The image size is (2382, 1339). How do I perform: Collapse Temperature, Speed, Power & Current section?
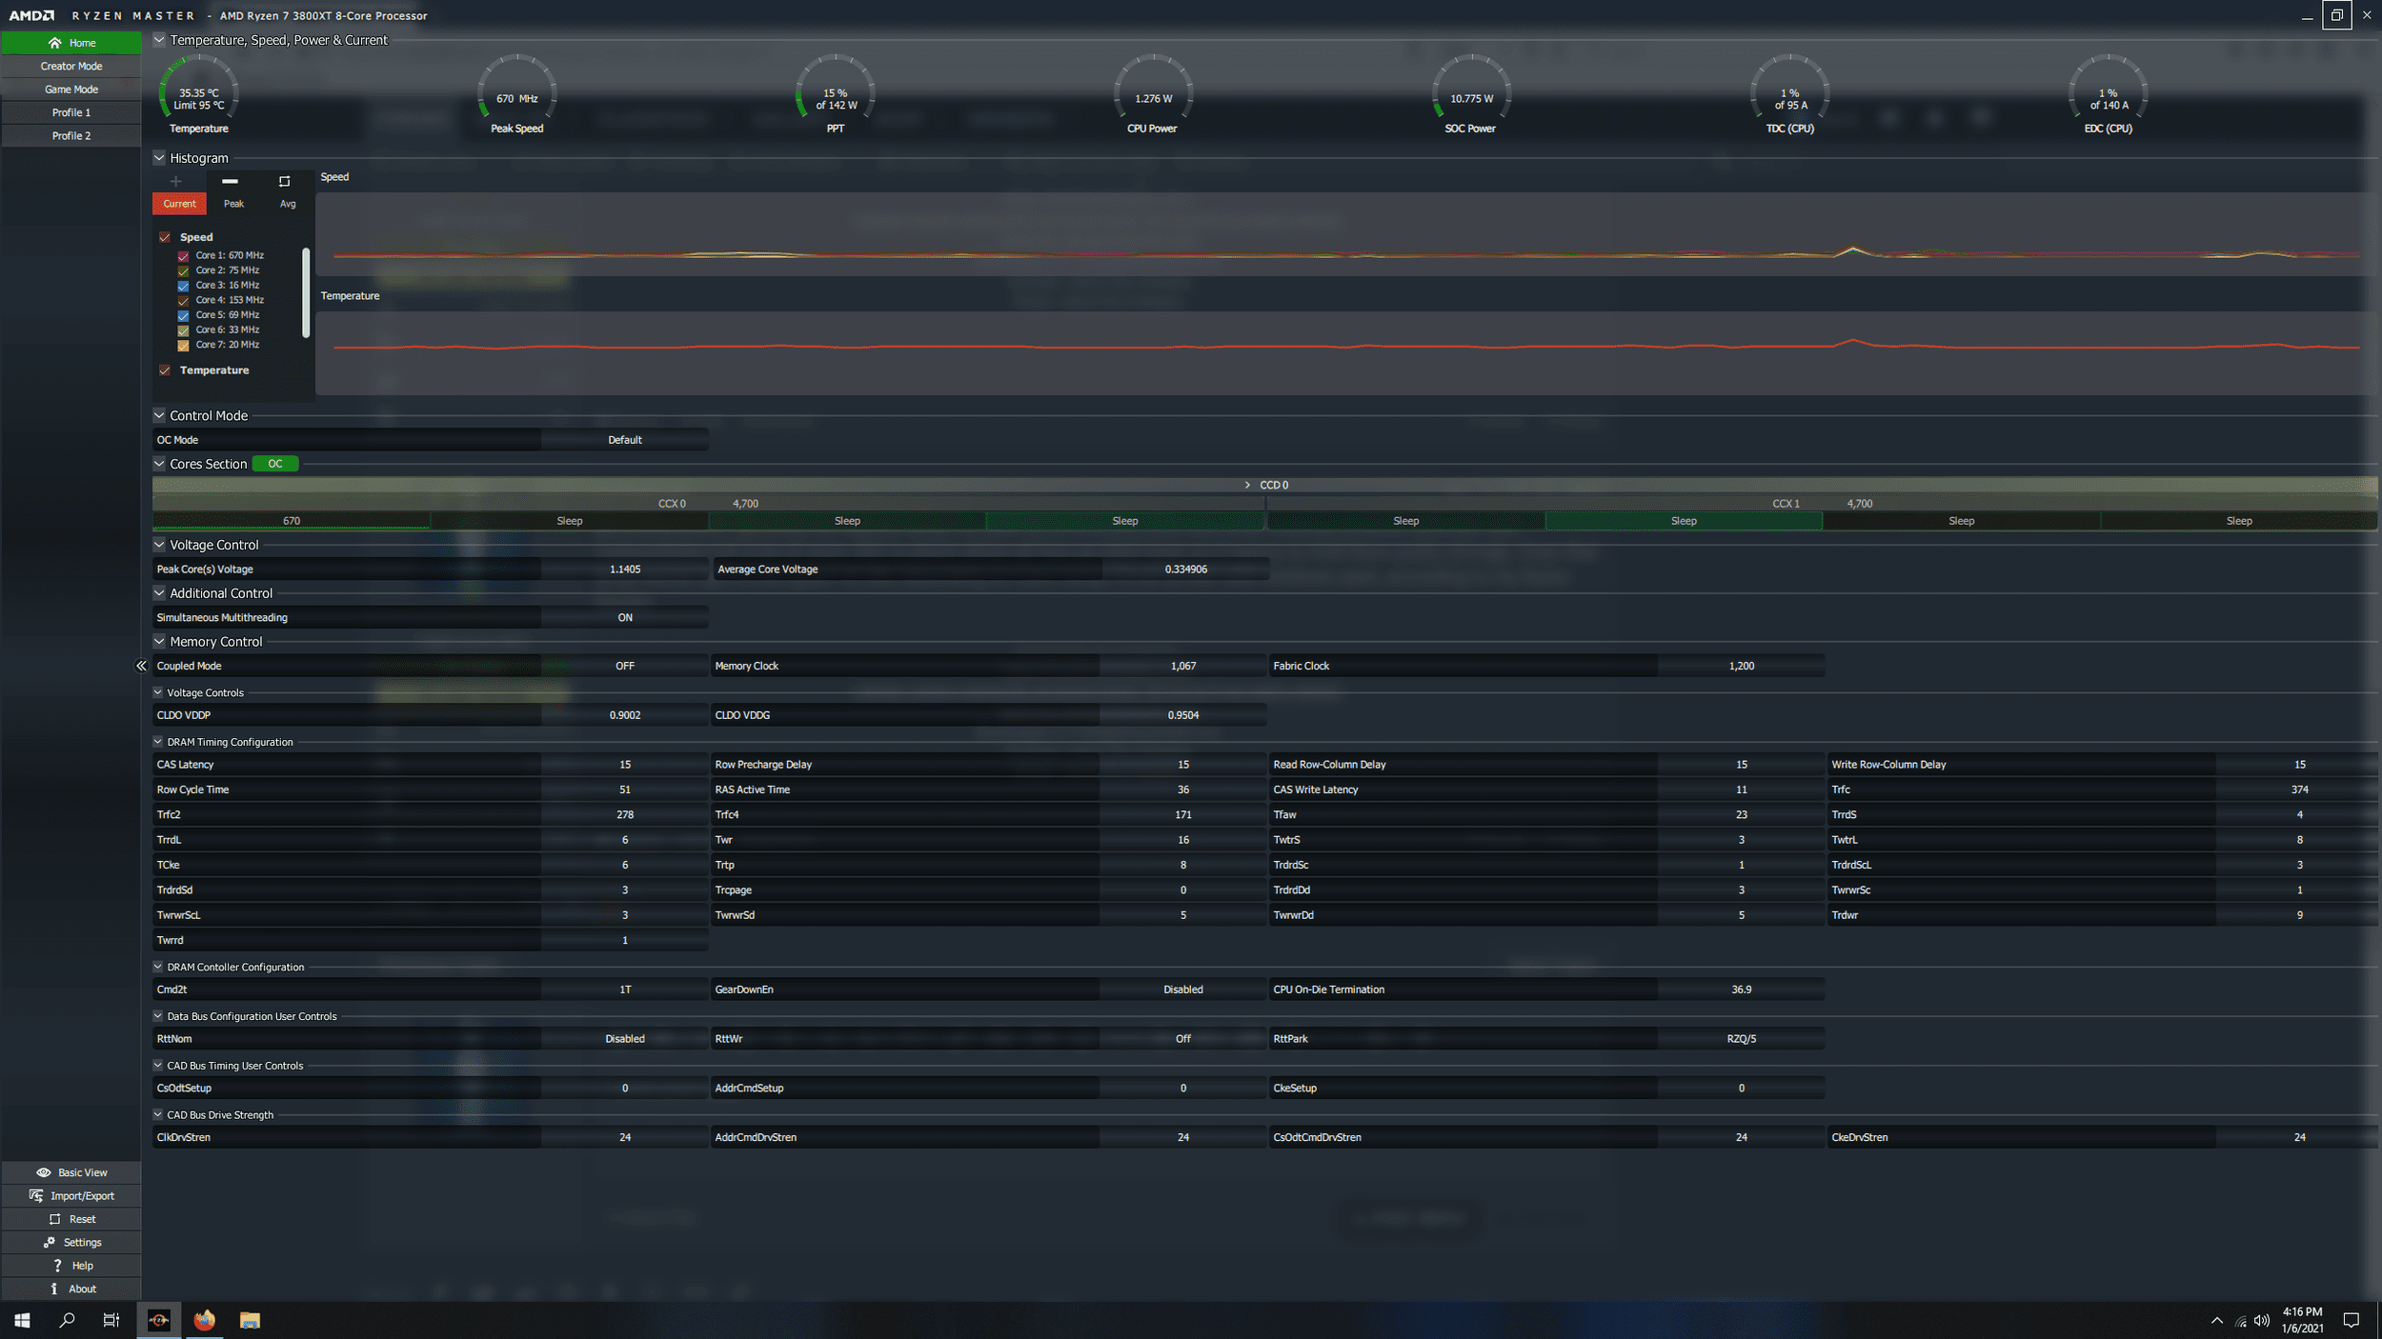pyautogui.click(x=159, y=40)
